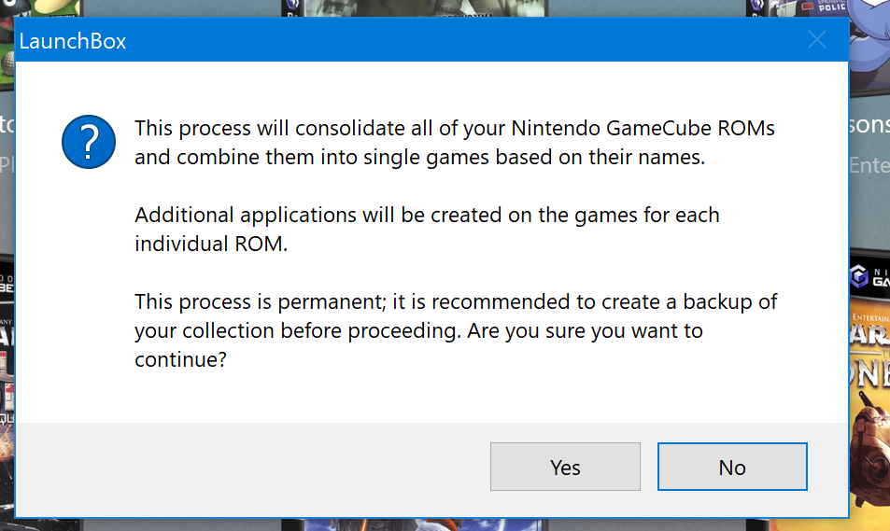The height and width of the screenshot is (531, 890).
Task: Click the cut-off 'Ente' label on right
Action: point(869,165)
